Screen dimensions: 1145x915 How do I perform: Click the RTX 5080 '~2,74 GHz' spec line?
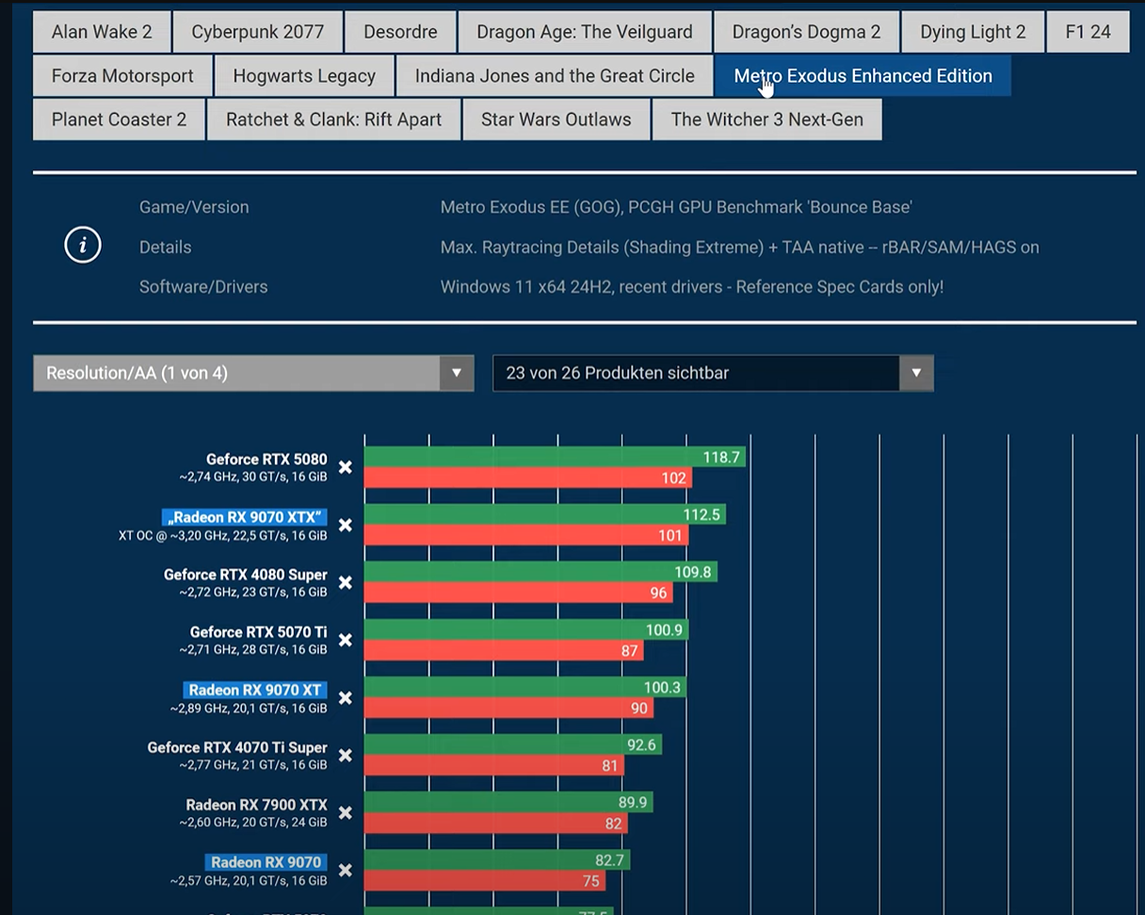[253, 477]
